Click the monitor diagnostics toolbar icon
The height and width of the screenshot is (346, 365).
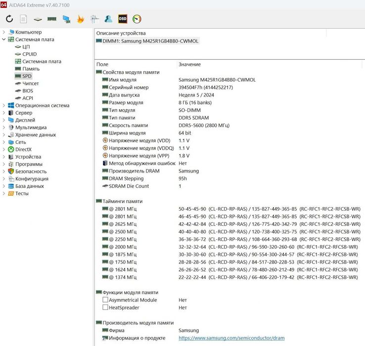(67, 19)
